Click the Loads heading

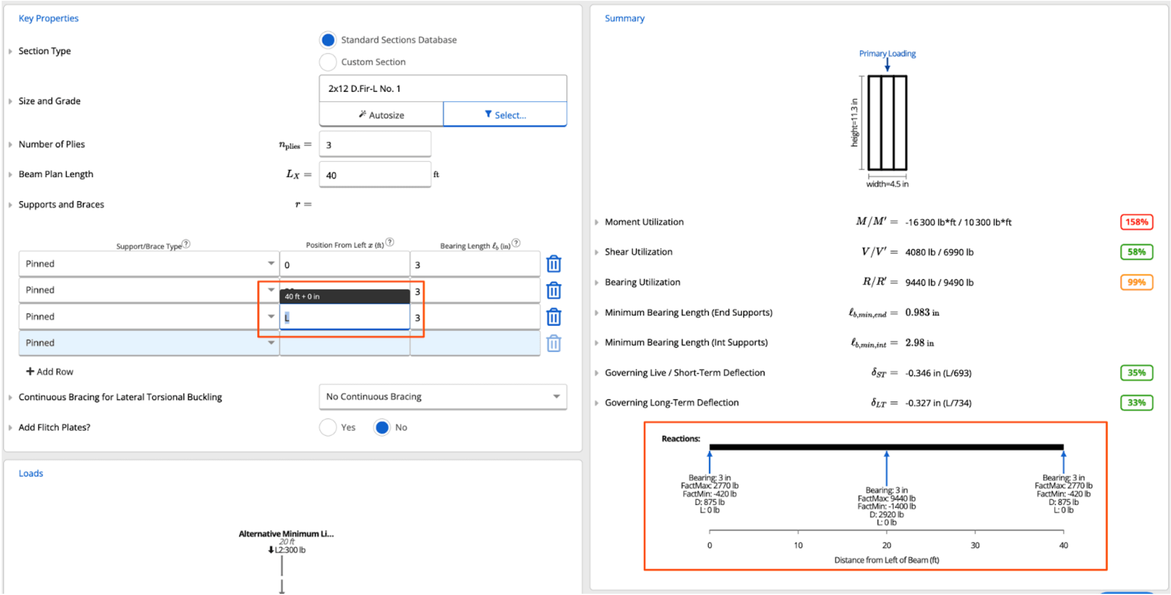tap(31, 473)
